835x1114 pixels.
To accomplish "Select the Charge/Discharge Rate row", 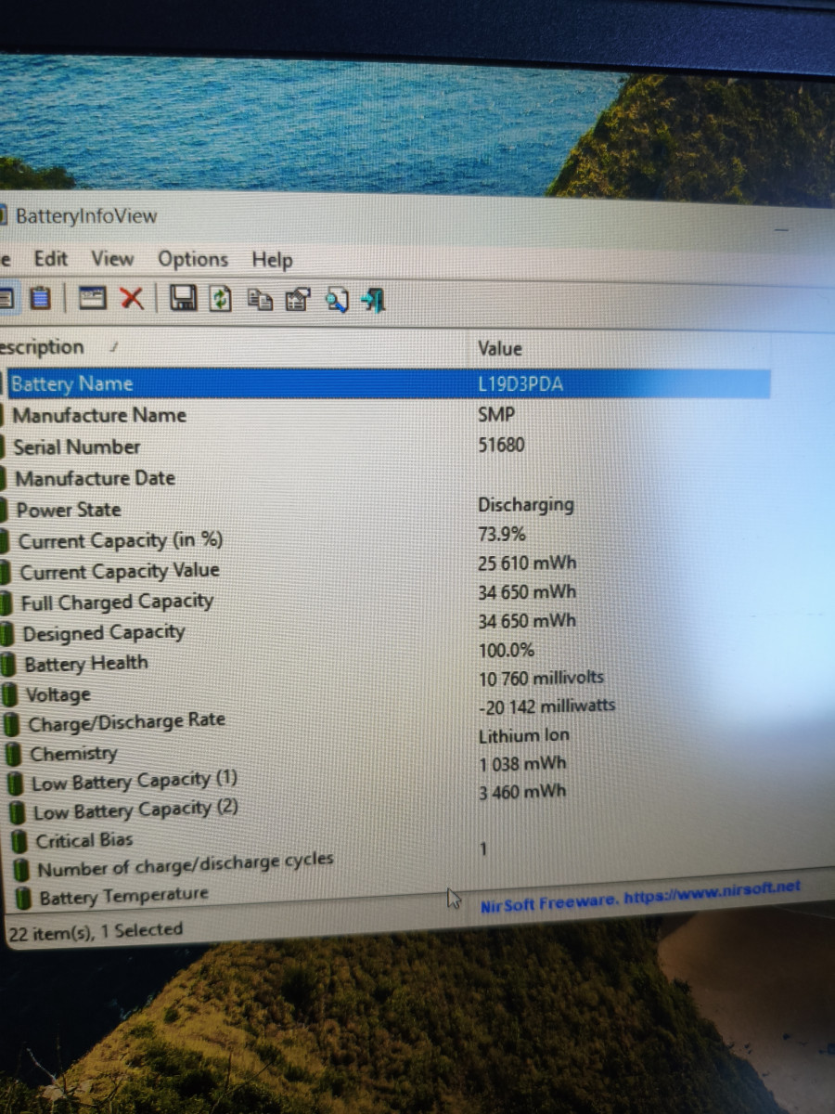I will tap(126, 722).
